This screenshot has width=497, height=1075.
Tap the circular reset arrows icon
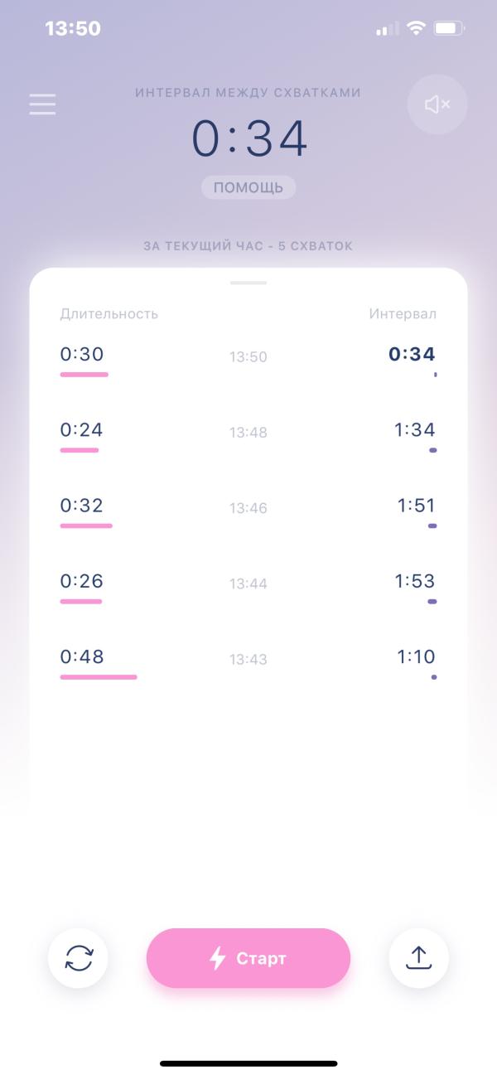[79, 958]
